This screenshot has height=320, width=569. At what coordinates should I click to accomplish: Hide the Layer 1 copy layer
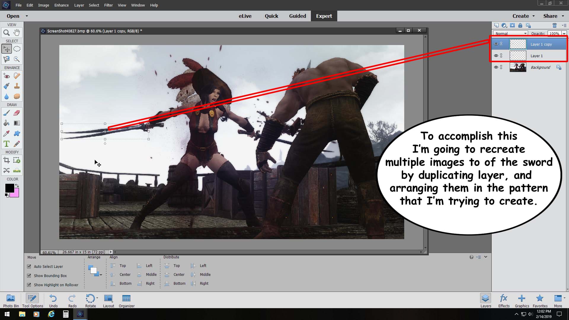pyautogui.click(x=496, y=44)
